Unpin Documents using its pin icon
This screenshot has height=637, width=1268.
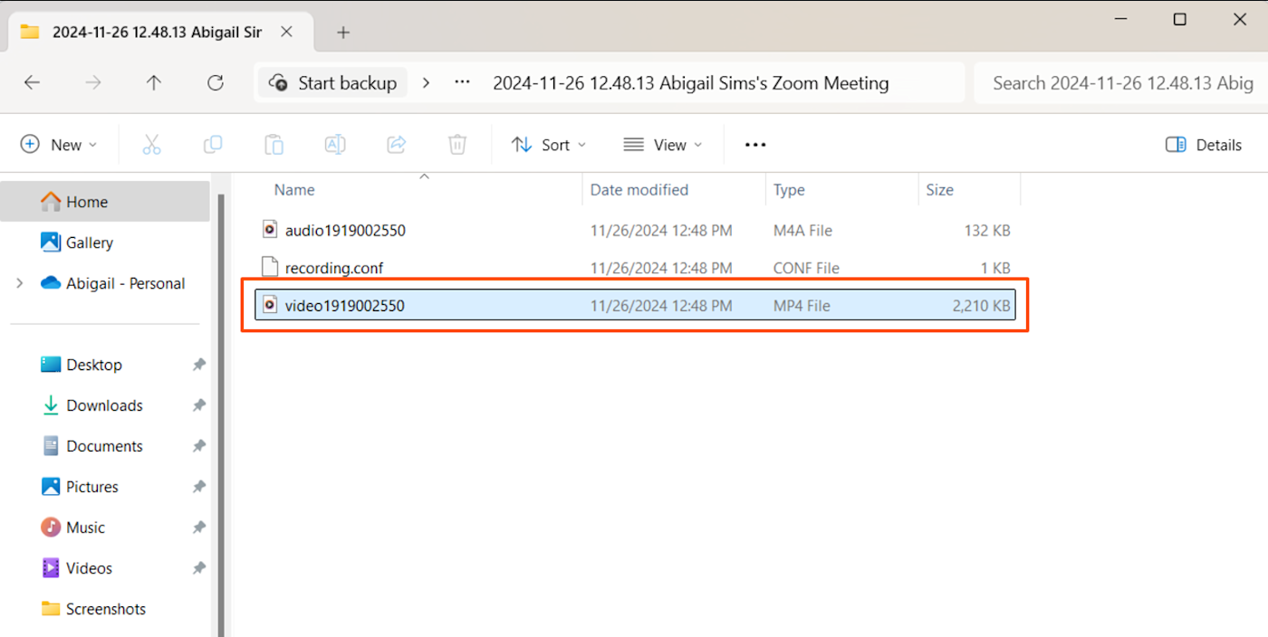click(198, 446)
